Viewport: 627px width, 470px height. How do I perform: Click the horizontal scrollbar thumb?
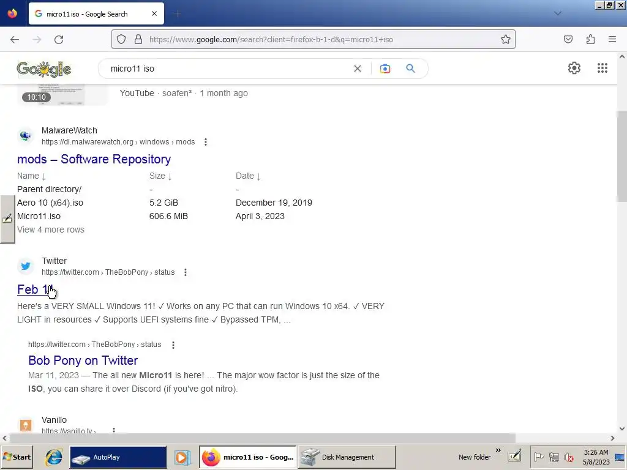pos(262,438)
